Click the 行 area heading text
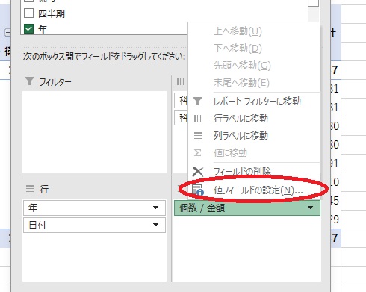This screenshot has height=292, width=366. point(43,190)
